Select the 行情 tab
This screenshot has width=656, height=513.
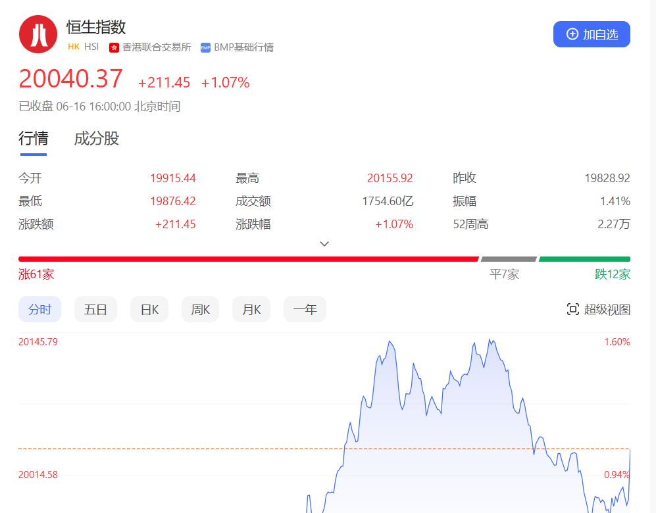coord(33,139)
